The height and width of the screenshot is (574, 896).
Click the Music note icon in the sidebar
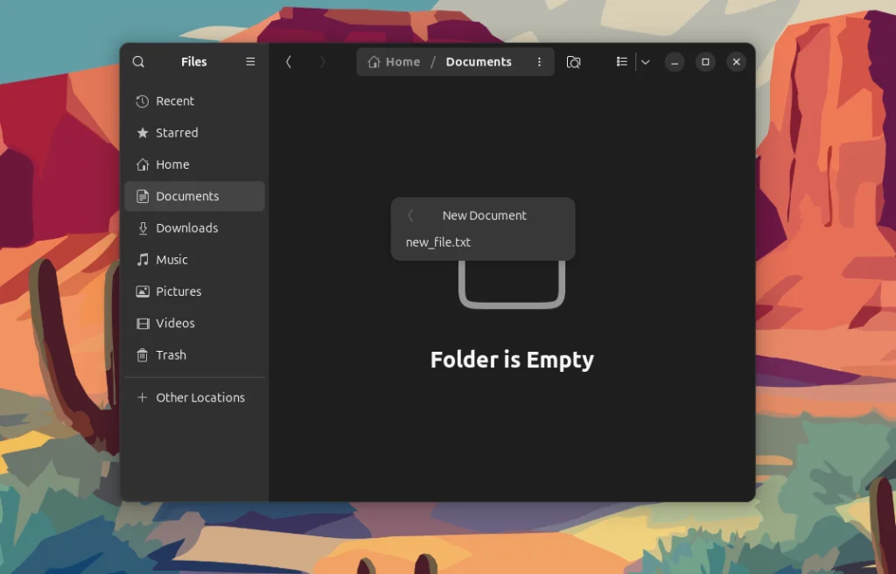143,260
